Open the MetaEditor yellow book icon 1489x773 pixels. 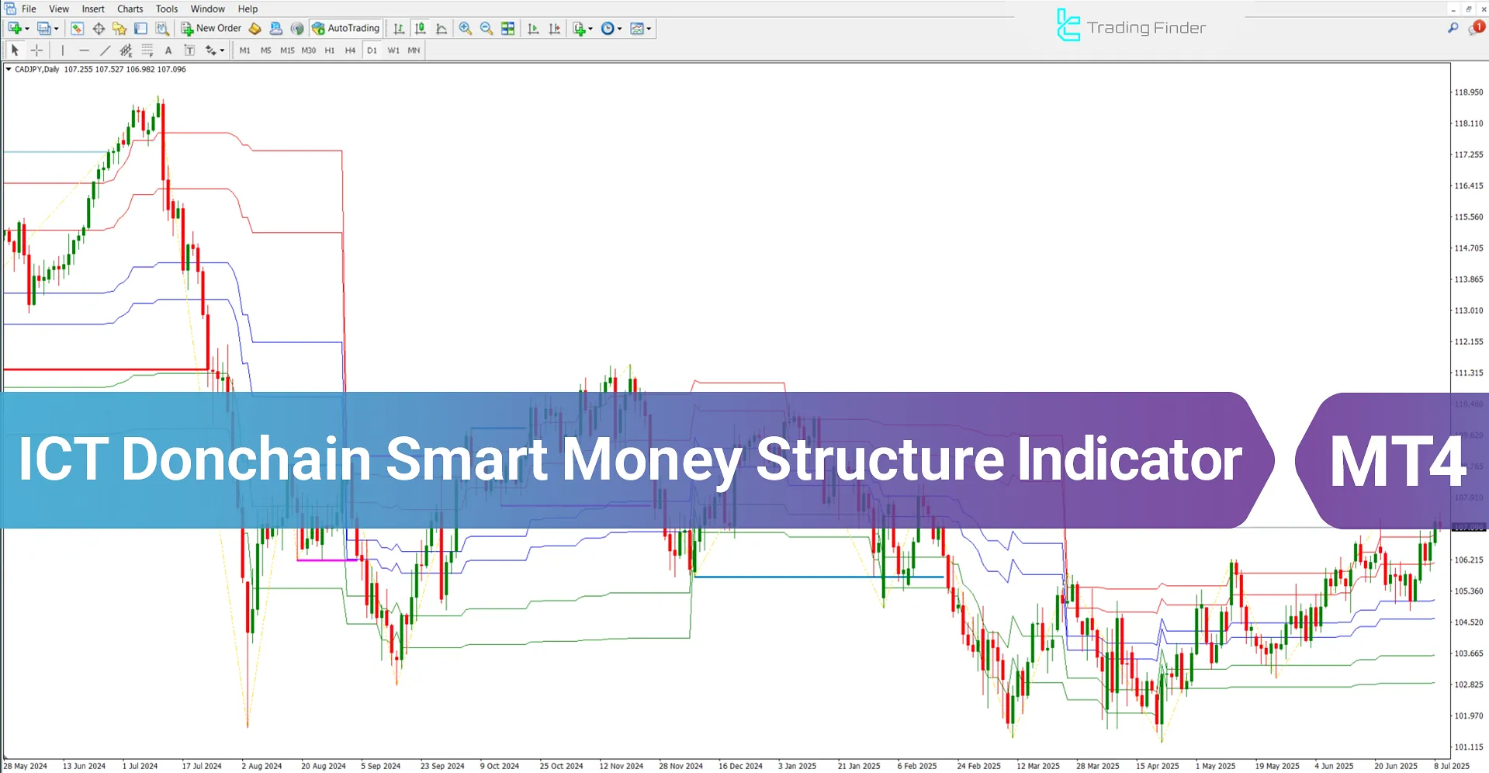[255, 29]
